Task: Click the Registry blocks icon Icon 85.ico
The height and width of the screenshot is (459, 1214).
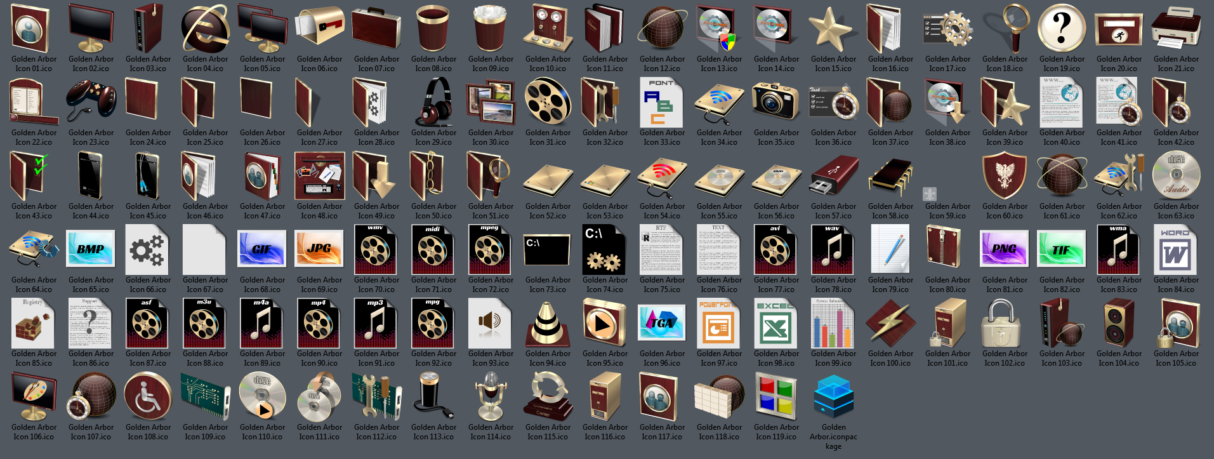Action: click(34, 323)
